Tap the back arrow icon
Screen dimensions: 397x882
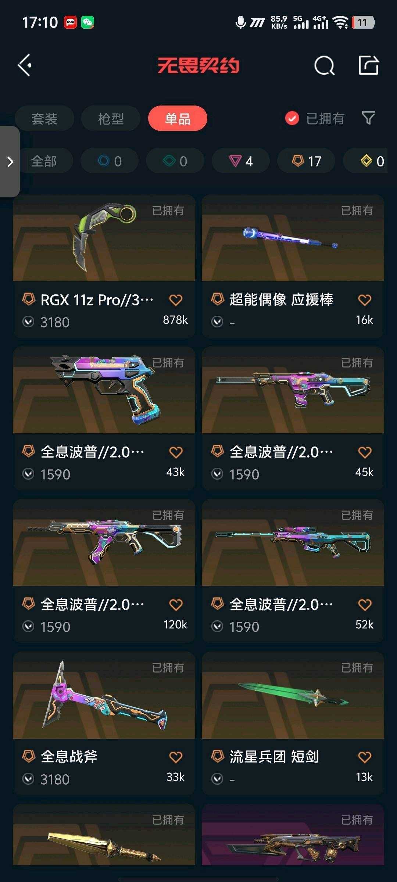click(x=25, y=65)
